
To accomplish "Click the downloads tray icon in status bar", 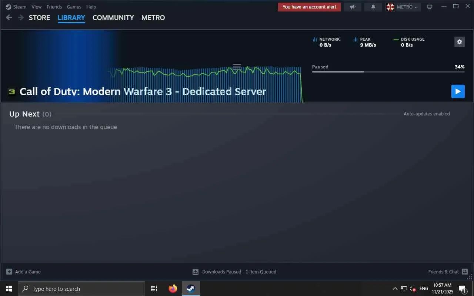I will 196,272.
